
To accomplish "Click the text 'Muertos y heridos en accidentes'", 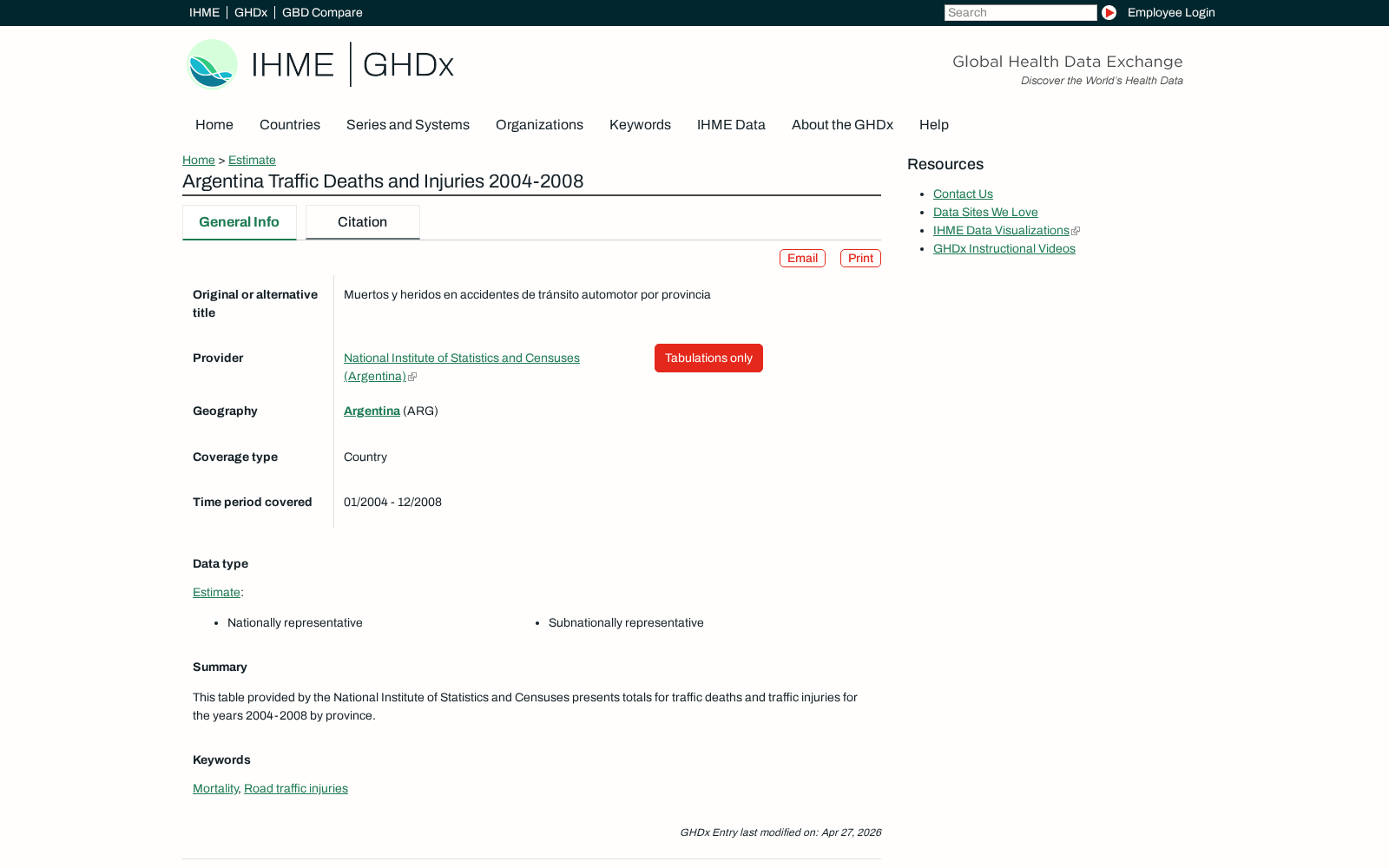I will pos(527,295).
